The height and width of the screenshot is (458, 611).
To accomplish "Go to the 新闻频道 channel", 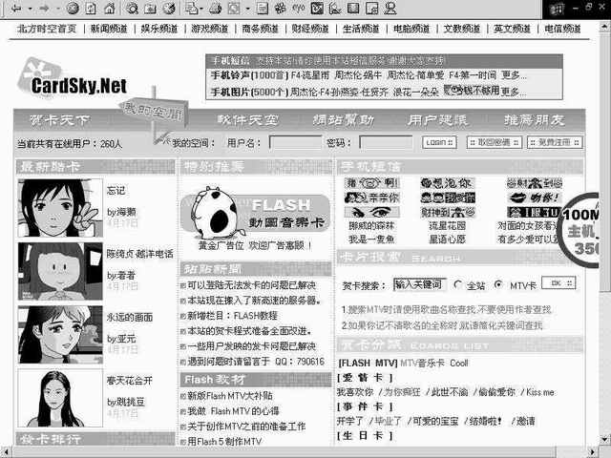I will pos(109,29).
